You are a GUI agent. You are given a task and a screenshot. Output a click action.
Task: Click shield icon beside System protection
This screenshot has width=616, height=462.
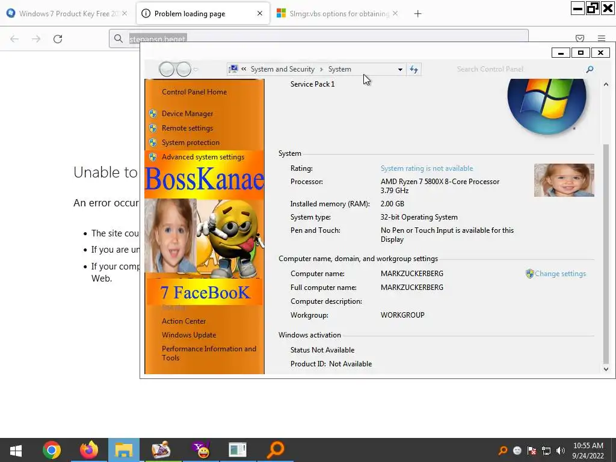pos(153,143)
